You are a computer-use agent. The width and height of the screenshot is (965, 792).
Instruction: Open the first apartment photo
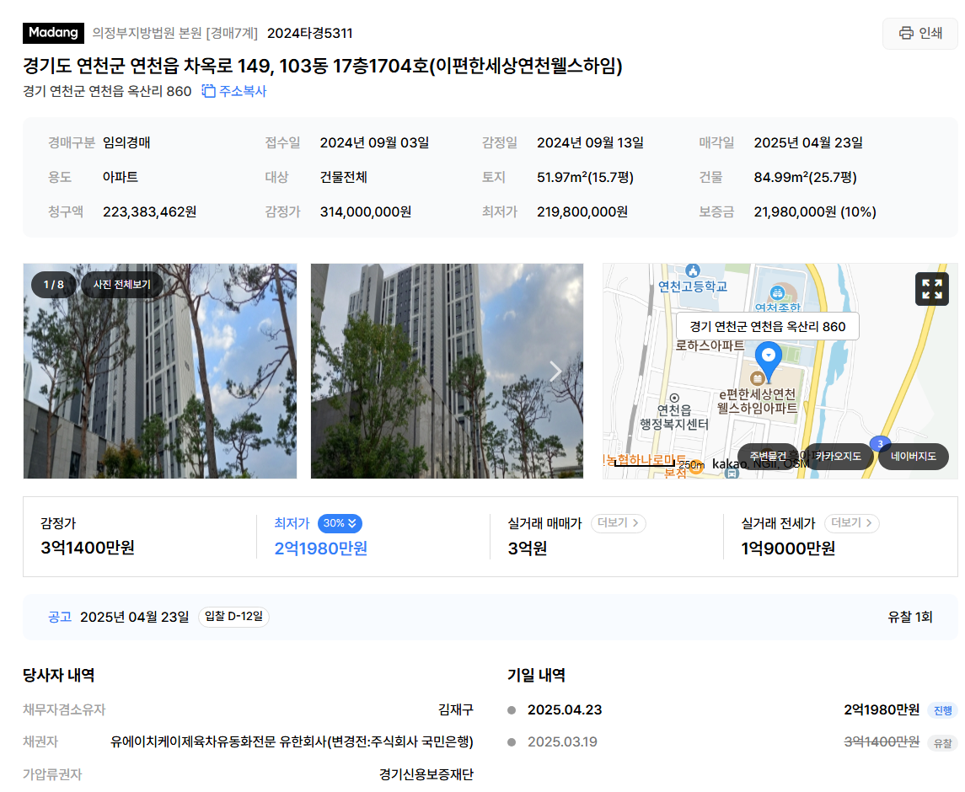(160, 371)
